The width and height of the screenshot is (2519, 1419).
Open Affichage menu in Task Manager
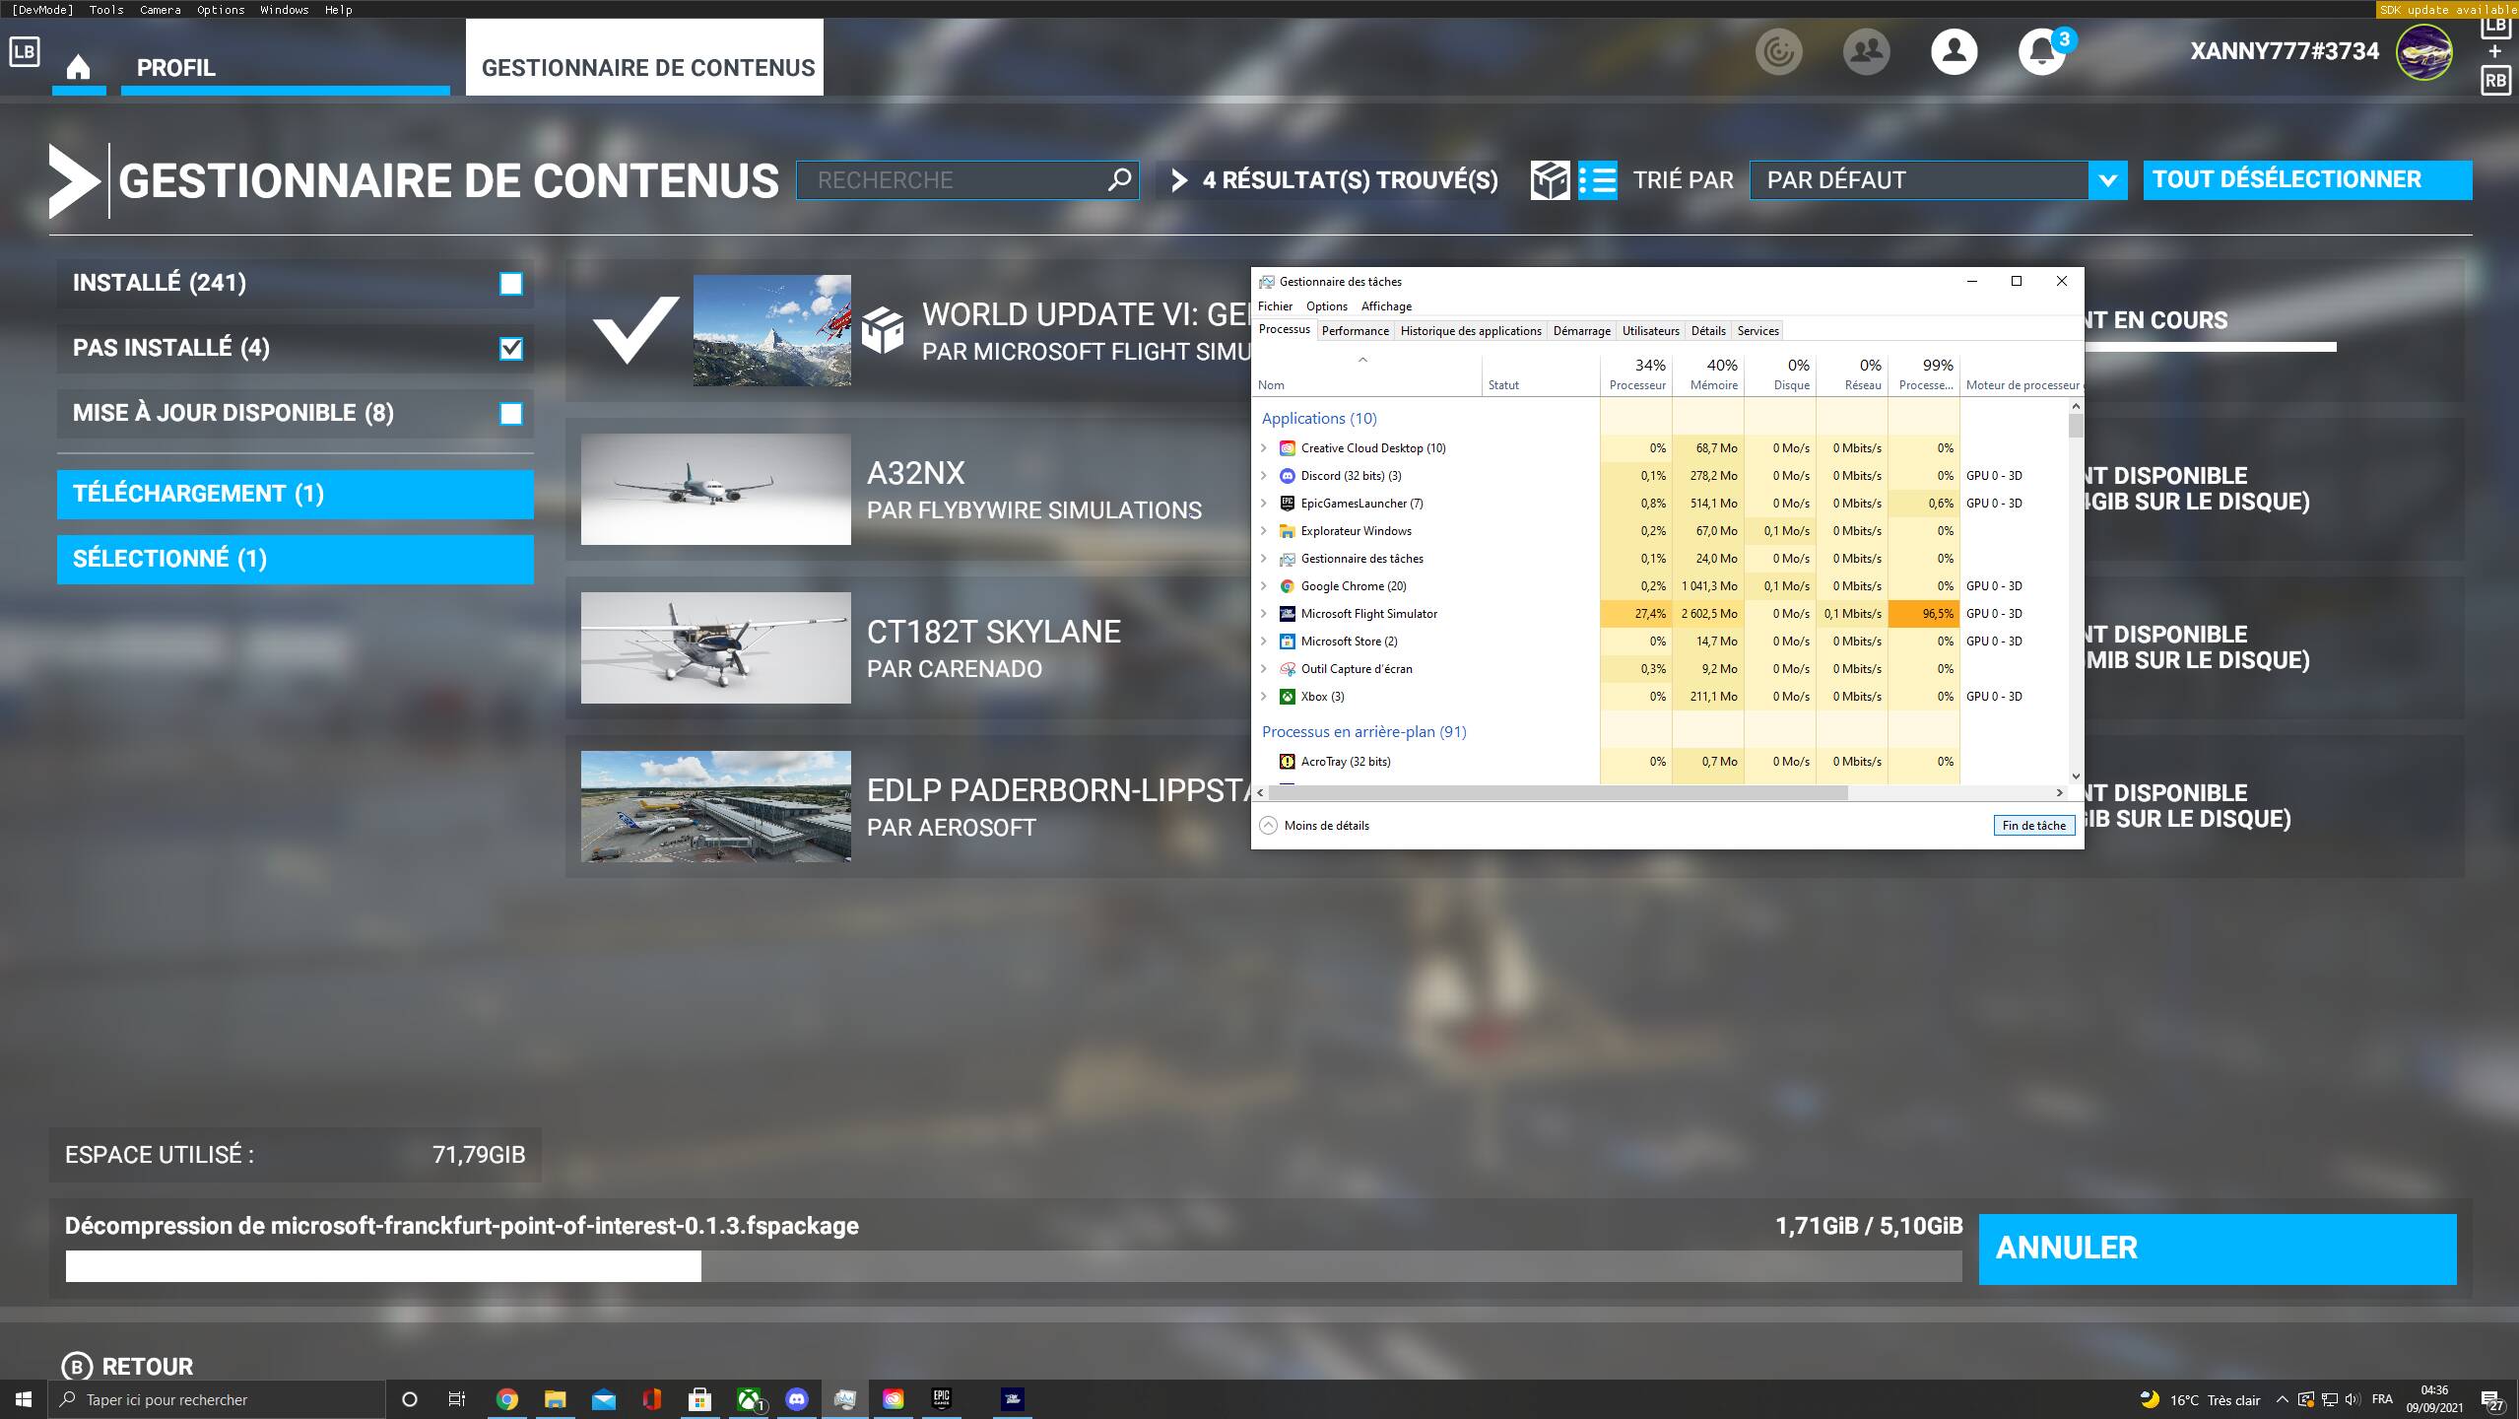click(x=1386, y=306)
